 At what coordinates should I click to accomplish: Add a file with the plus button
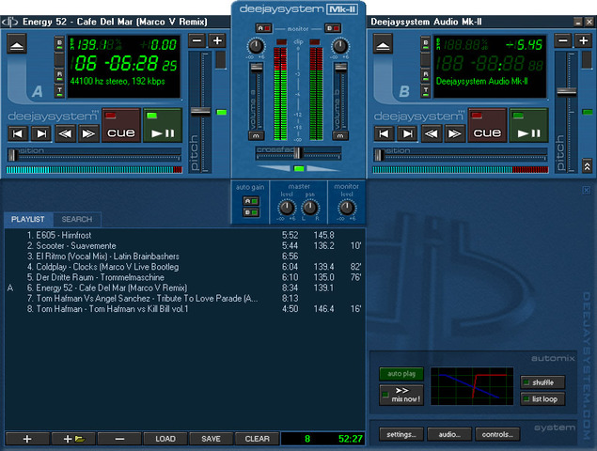(27, 439)
